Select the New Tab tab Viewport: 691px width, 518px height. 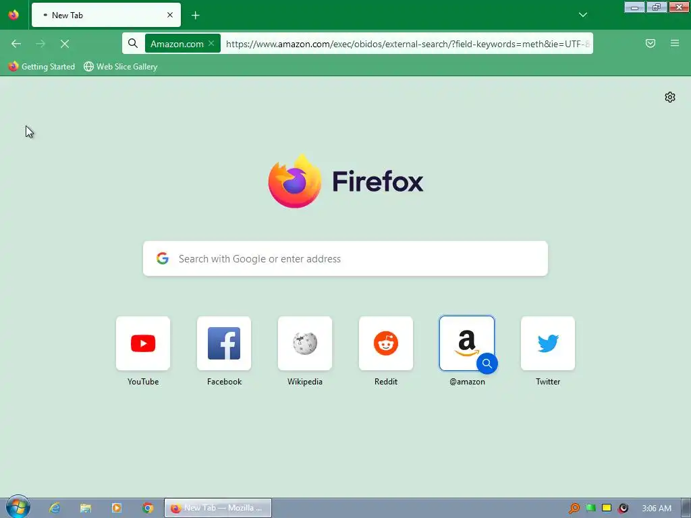point(106,15)
